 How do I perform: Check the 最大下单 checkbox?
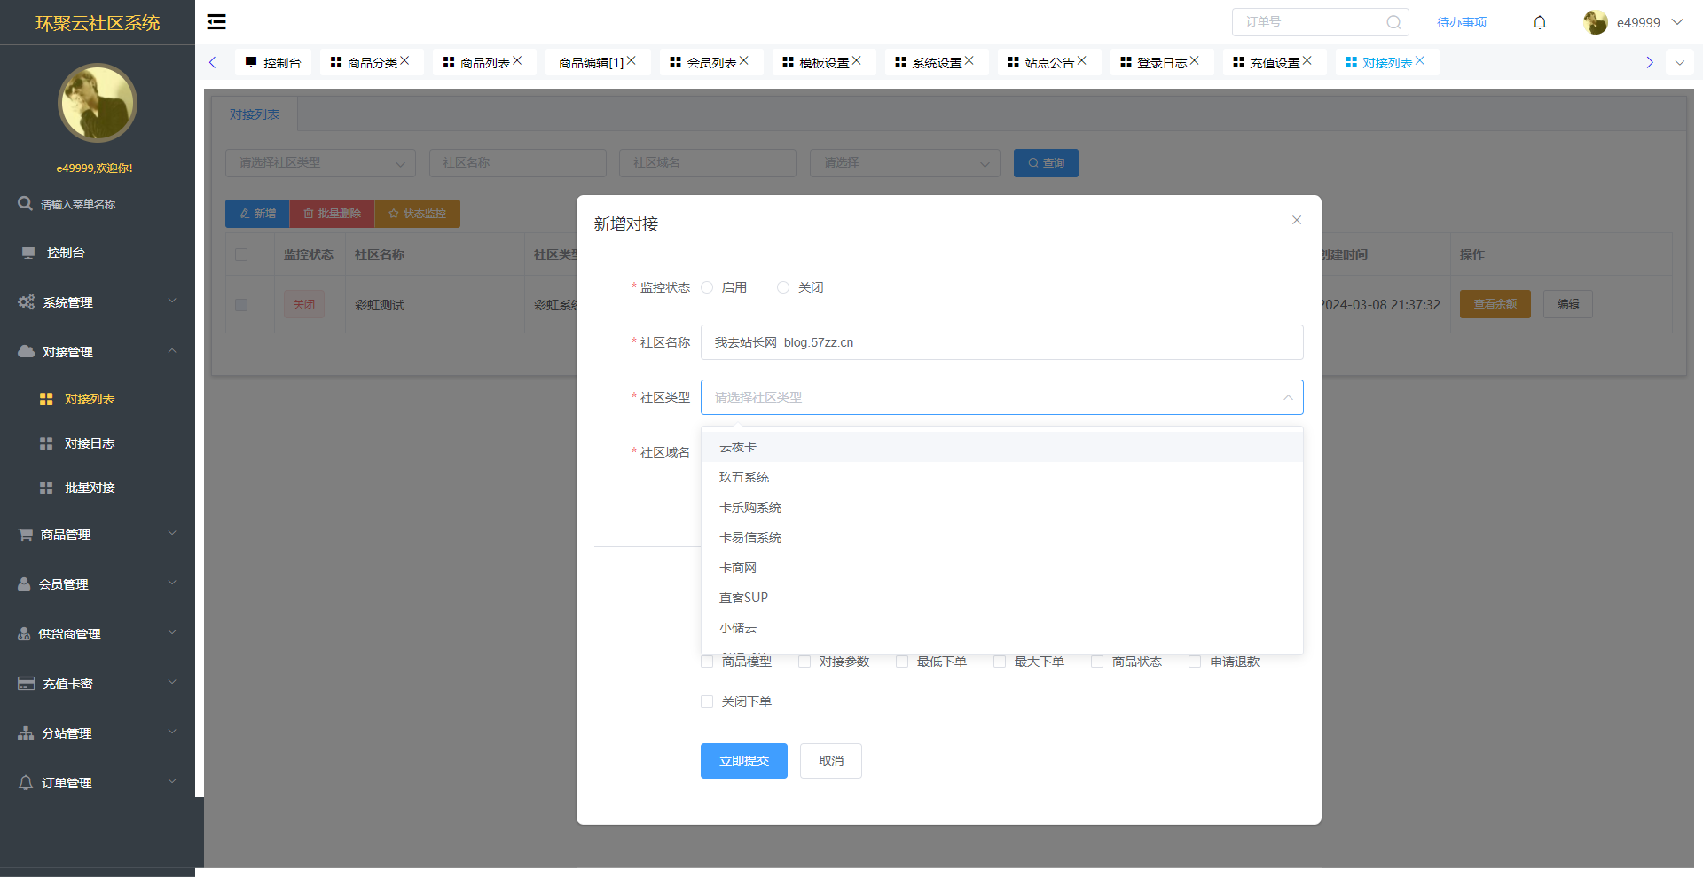pos(1000,662)
